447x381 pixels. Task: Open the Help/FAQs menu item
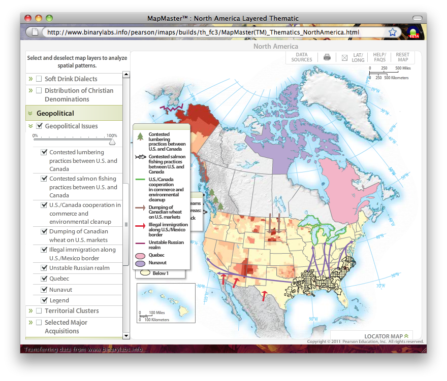379,57
